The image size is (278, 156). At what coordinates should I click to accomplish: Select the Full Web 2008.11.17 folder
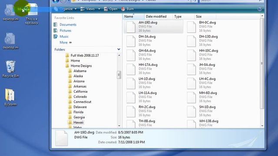coord(85,55)
